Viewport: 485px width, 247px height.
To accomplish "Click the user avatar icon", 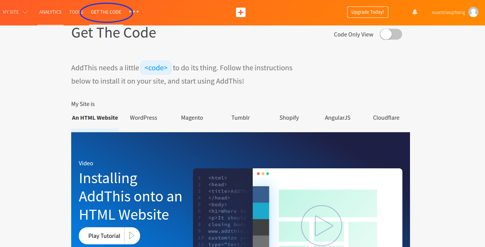I will point(473,12).
